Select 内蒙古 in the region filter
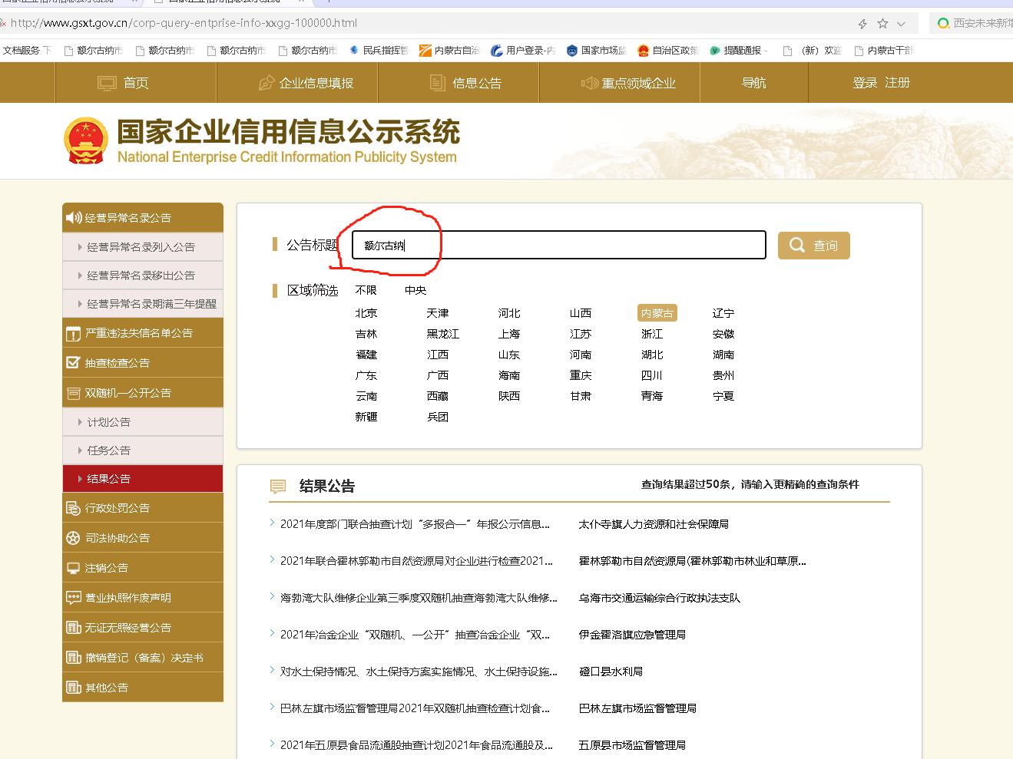Viewport: 1013px width, 759px height. coord(657,313)
